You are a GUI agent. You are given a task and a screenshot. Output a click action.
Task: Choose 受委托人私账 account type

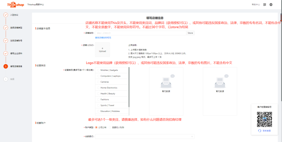click(110, 127)
